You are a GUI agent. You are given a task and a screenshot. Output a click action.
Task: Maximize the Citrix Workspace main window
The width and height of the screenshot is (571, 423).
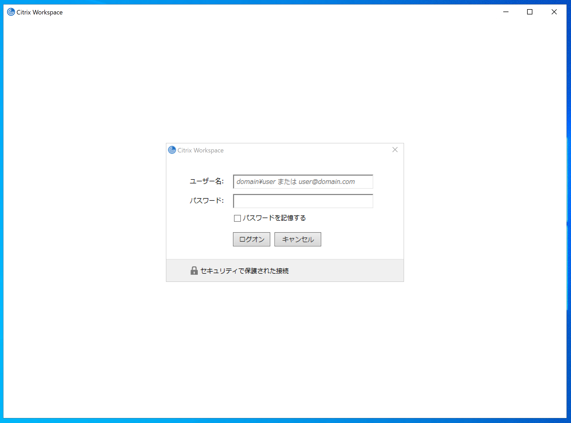pyautogui.click(x=530, y=12)
